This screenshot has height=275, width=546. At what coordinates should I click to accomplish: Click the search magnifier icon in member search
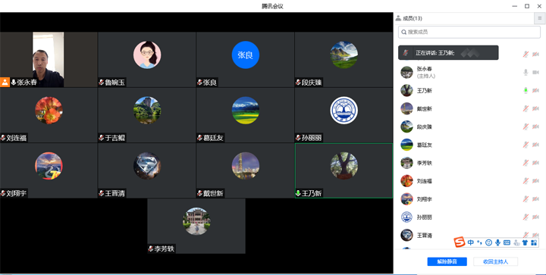[x=404, y=32]
